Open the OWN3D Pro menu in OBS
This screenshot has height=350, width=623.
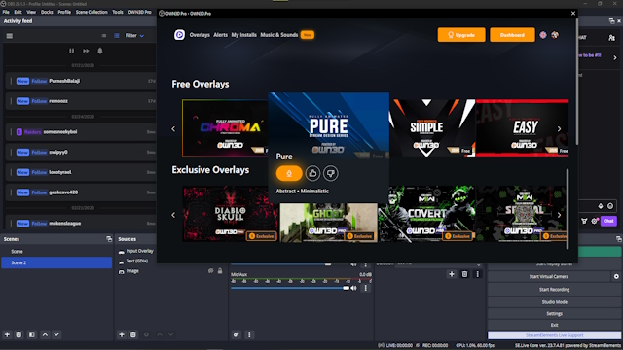(x=139, y=12)
